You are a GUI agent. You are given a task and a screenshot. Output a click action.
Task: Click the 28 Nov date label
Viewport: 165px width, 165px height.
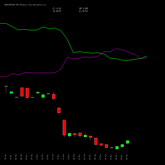pos(106,157)
